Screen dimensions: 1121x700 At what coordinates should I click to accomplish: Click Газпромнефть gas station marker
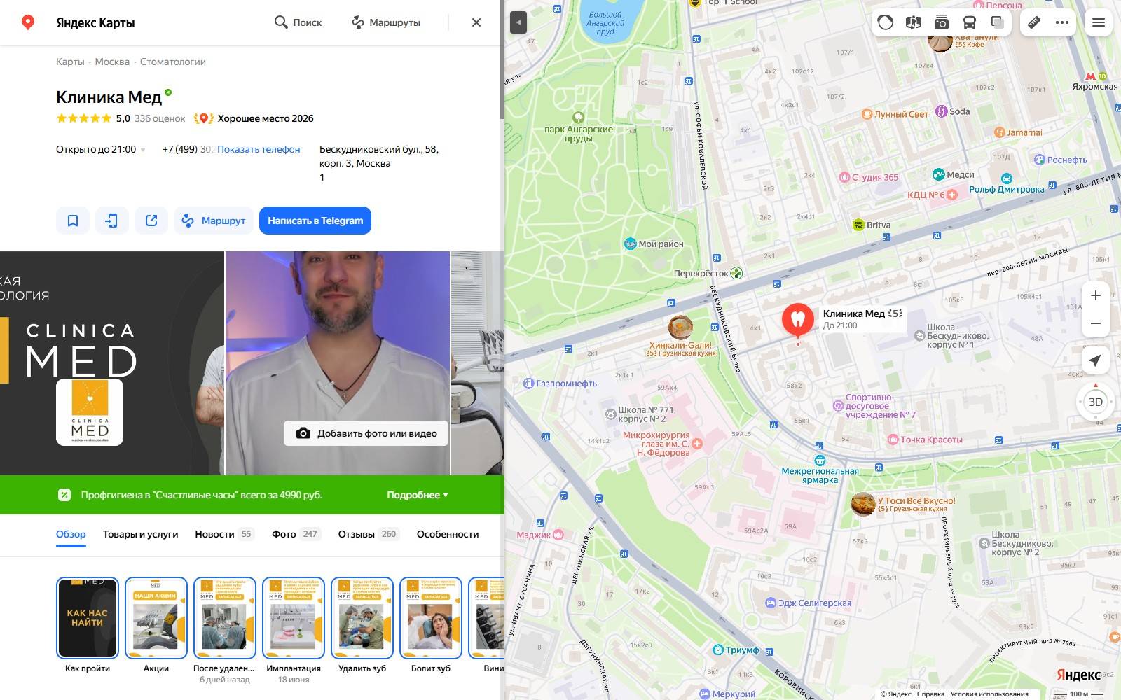pyautogui.click(x=529, y=383)
